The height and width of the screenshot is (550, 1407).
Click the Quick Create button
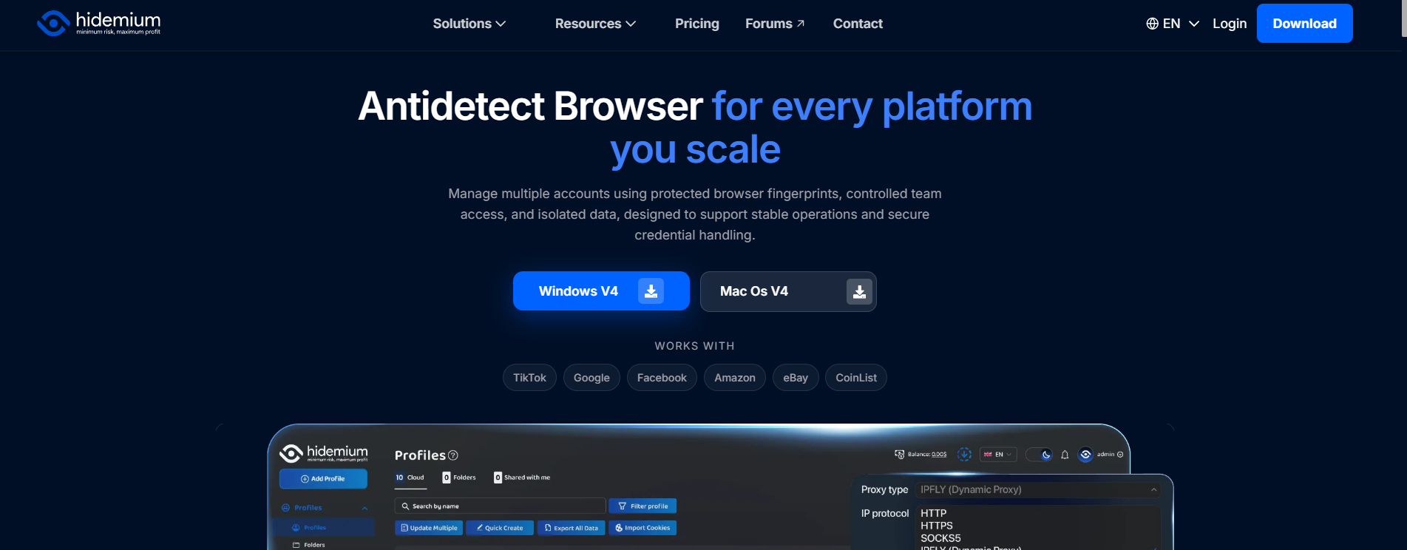[x=500, y=528]
